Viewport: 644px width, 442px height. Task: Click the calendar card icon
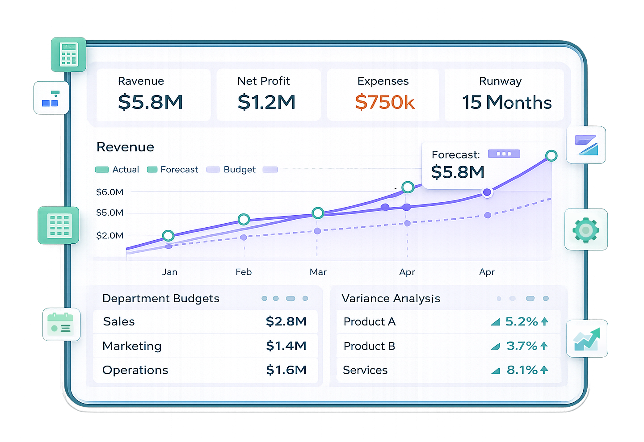61,325
